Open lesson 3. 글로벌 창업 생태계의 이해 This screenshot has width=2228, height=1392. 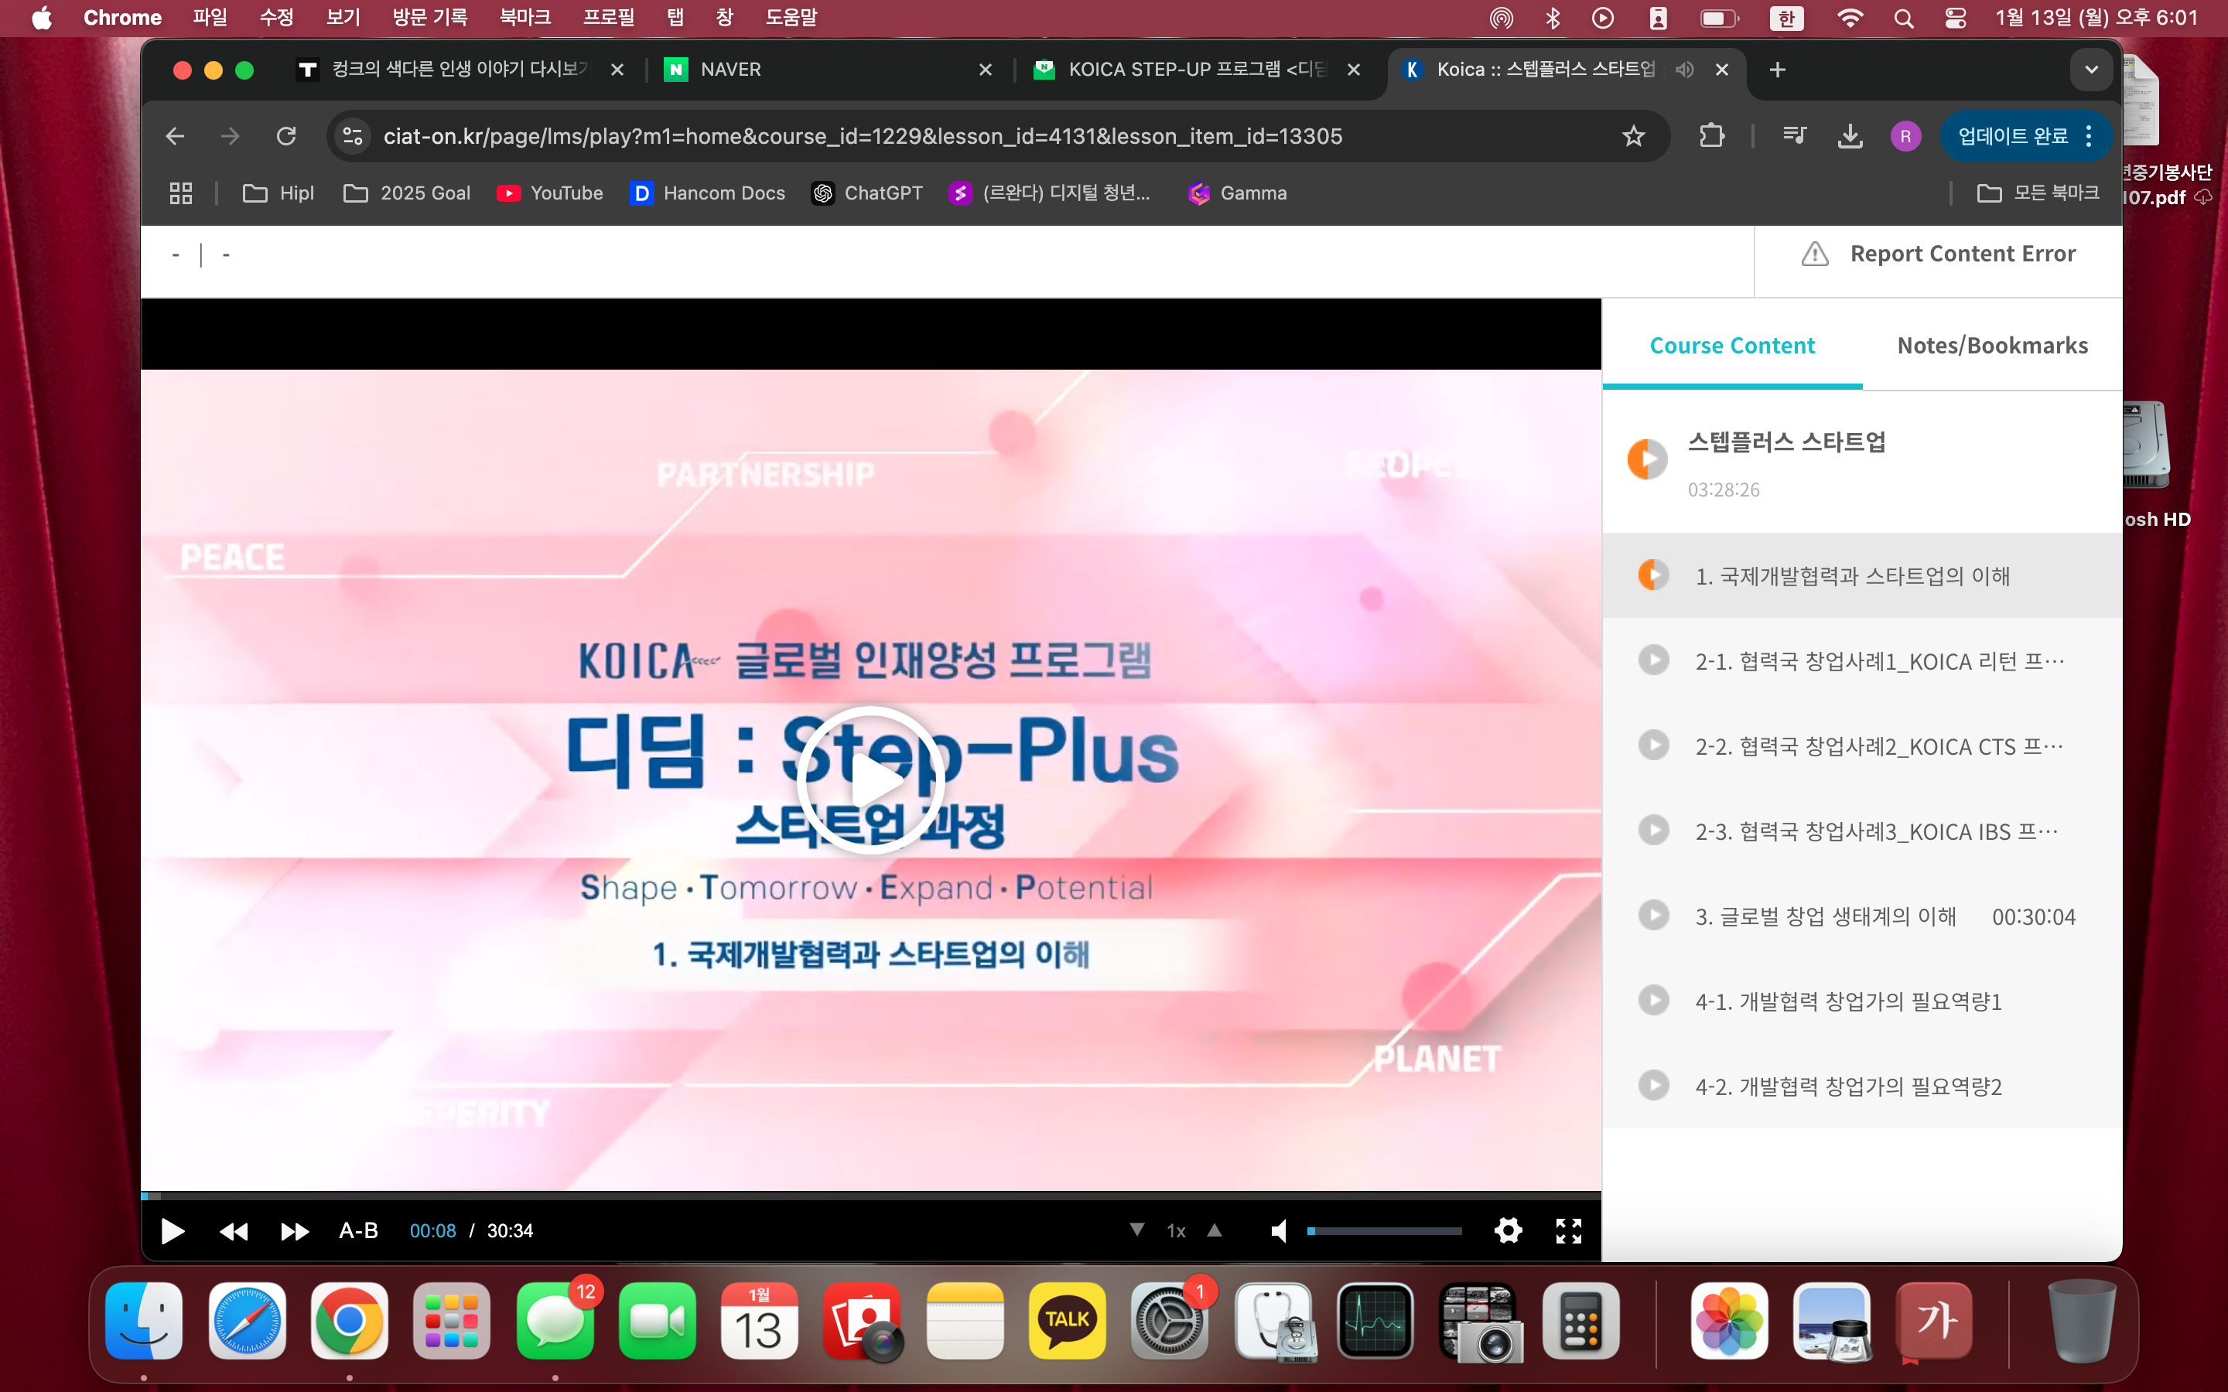[x=1861, y=916]
